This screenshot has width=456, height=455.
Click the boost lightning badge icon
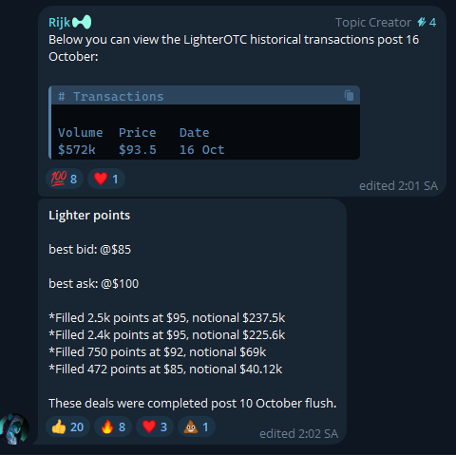pyautogui.click(x=421, y=22)
